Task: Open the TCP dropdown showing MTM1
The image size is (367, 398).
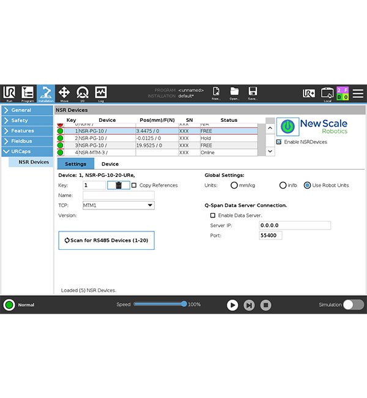Action: tap(119, 205)
